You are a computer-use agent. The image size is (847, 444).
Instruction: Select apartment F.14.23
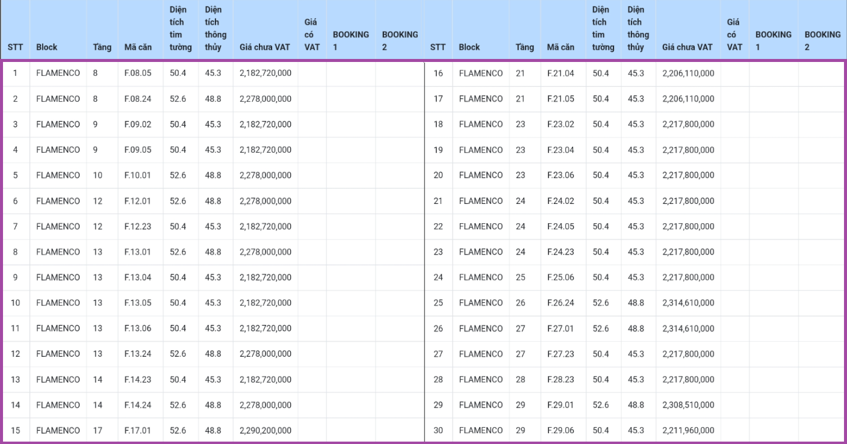click(x=138, y=380)
